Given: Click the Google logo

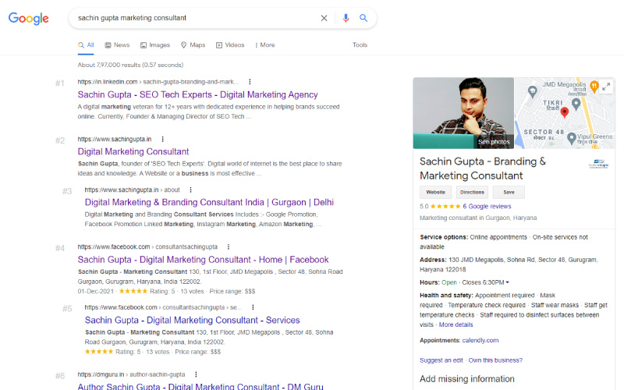Looking at the screenshot, I should (x=29, y=18).
